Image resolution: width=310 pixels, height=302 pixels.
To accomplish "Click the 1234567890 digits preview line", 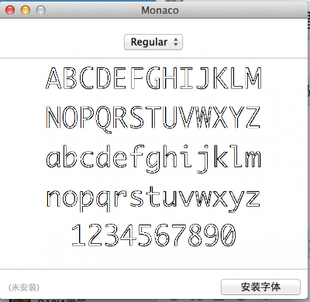I will pos(153,235).
